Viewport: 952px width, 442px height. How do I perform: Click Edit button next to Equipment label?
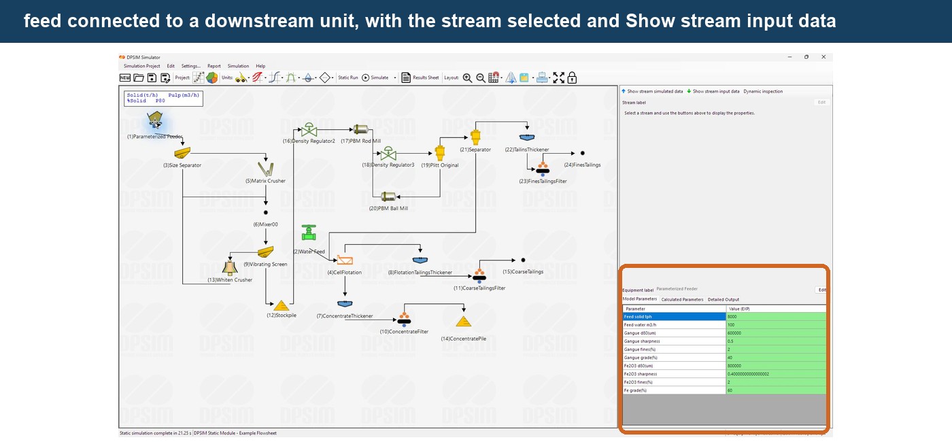pos(822,290)
